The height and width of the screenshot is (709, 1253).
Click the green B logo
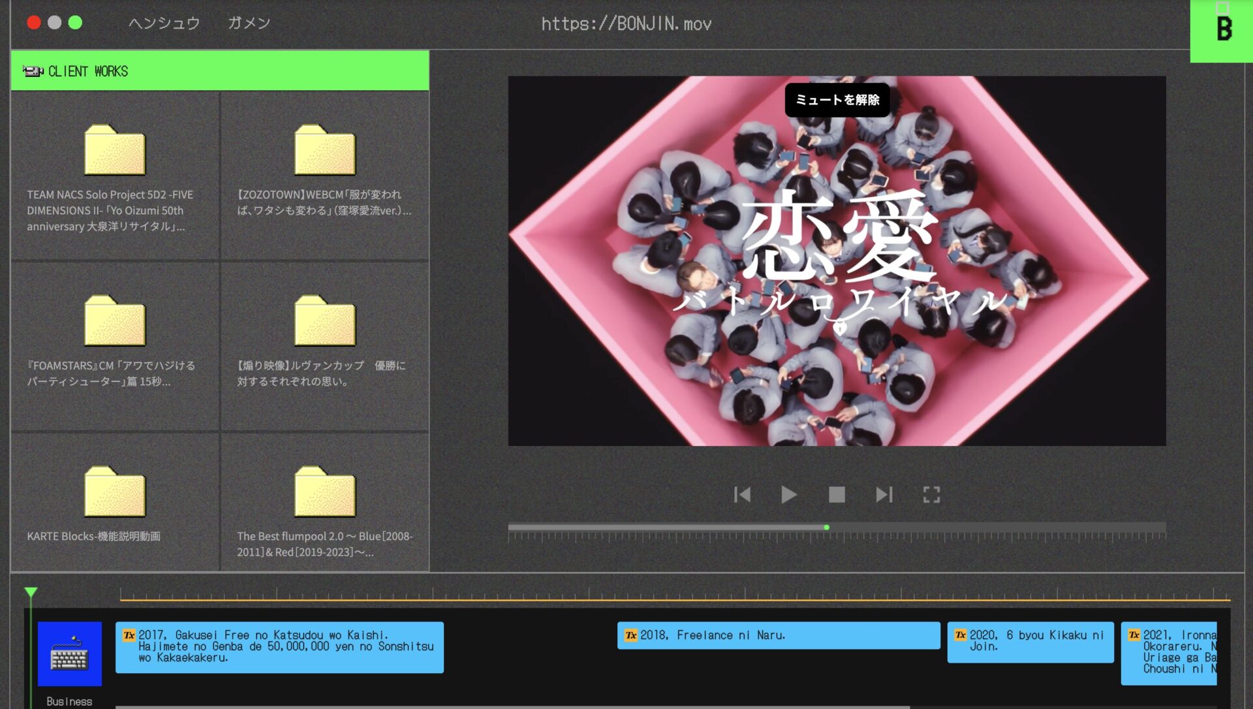[1222, 31]
